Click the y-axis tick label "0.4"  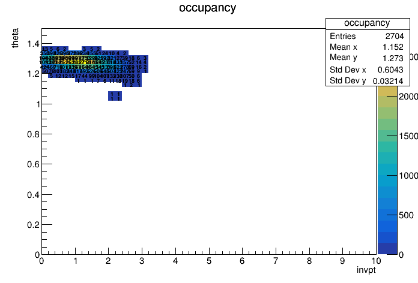click(x=33, y=195)
